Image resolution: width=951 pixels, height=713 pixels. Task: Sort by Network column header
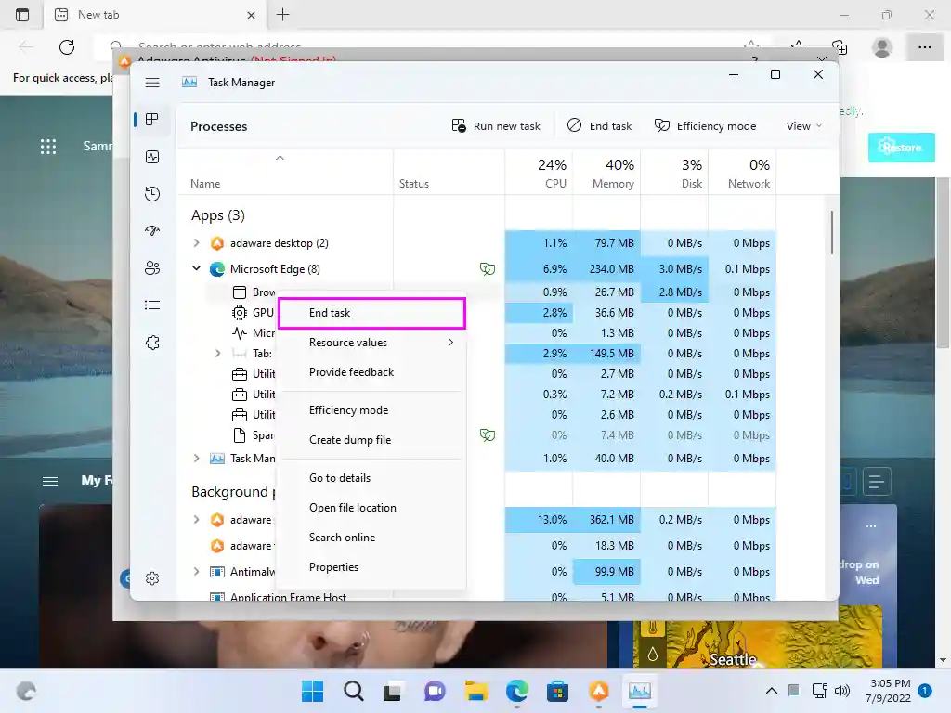(742, 173)
